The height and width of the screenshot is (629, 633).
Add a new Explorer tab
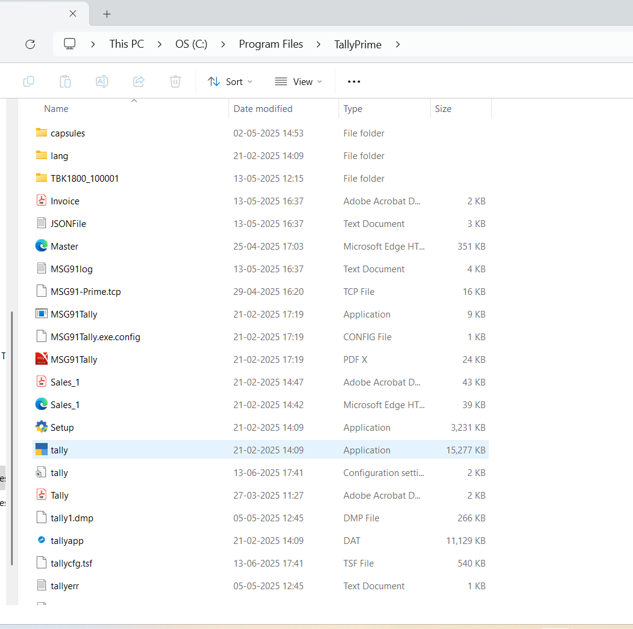click(x=106, y=14)
